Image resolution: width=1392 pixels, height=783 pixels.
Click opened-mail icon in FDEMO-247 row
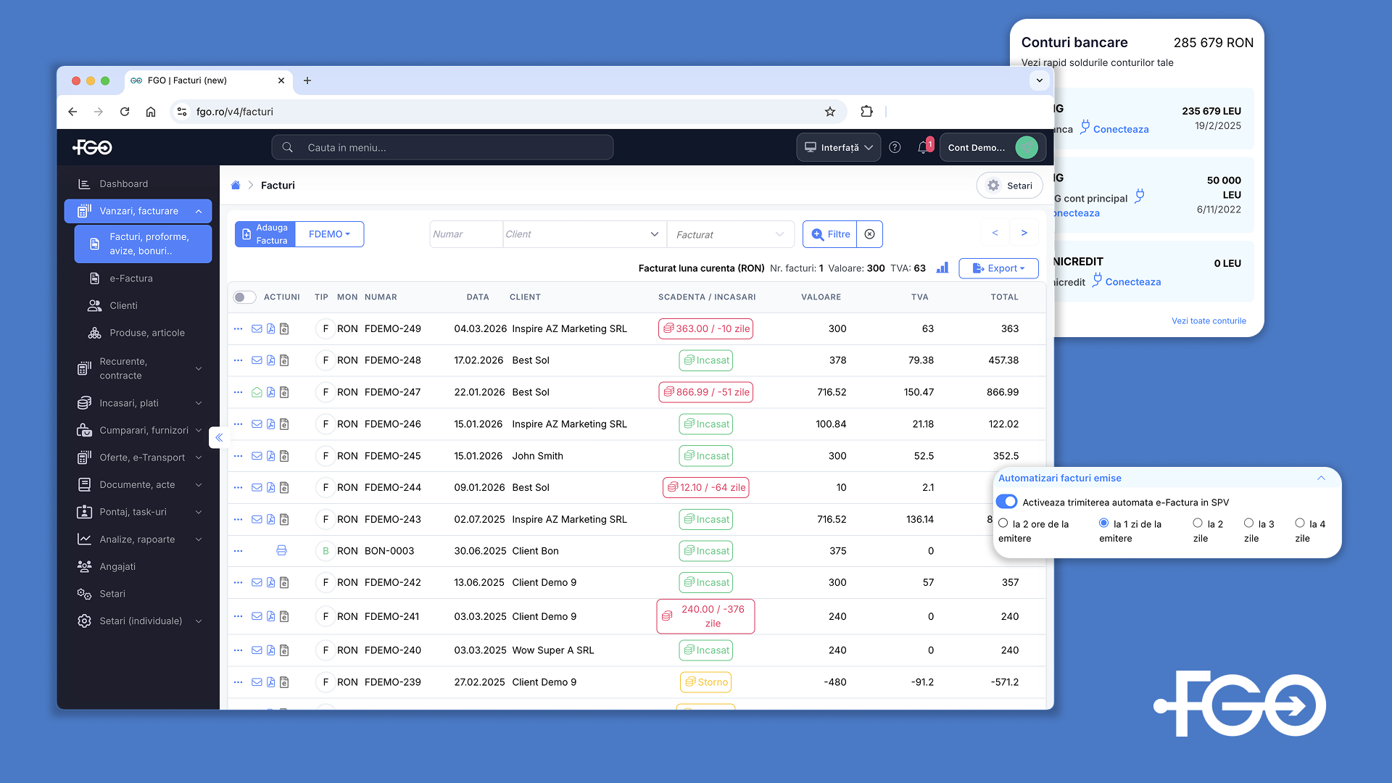pyautogui.click(x=257, y=392)
